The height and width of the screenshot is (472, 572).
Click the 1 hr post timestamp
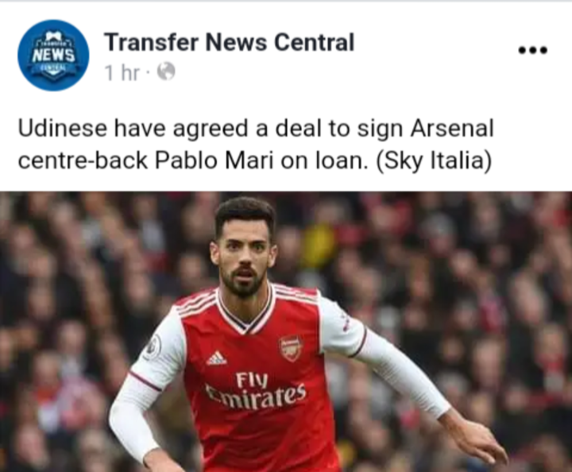point(122,72)
